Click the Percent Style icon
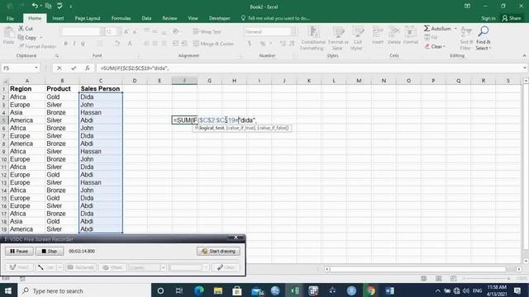Viewport: 529px width, 297px height. point(263,44)
